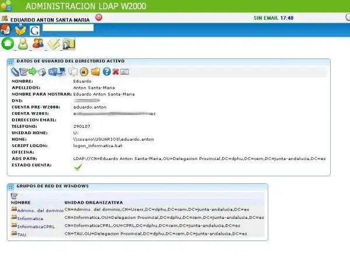Collapse the Datos de Usuario panel
This screenshot has height=258, width=350.
tap(10, 62)
